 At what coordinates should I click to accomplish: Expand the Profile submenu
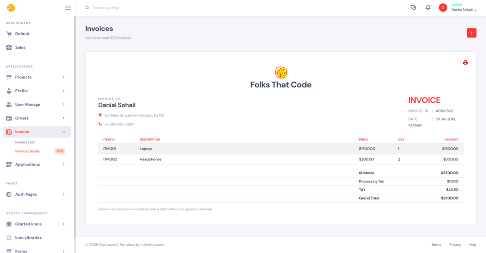click(x=36, y=91)
